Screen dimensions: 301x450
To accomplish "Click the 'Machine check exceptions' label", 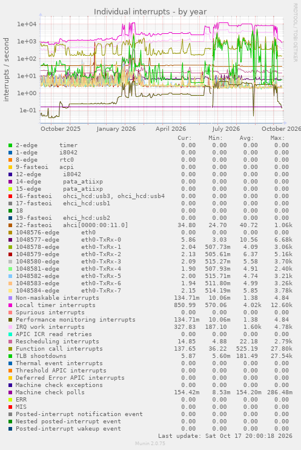I will click(59, 385).
